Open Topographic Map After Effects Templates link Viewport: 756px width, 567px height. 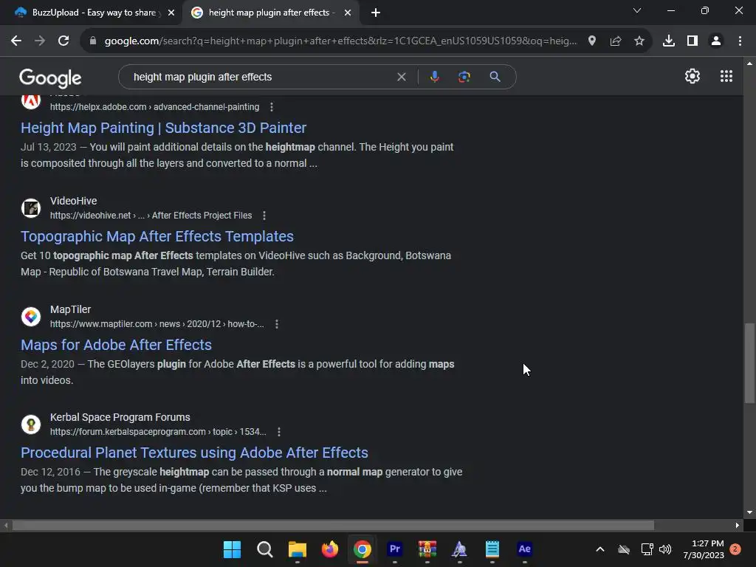coord(157,236)
